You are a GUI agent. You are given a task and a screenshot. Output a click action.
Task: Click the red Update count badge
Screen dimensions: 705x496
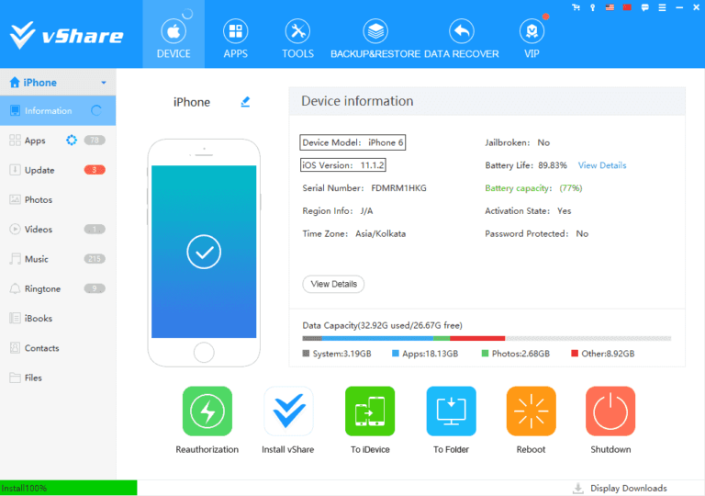[x=95, y=170]
